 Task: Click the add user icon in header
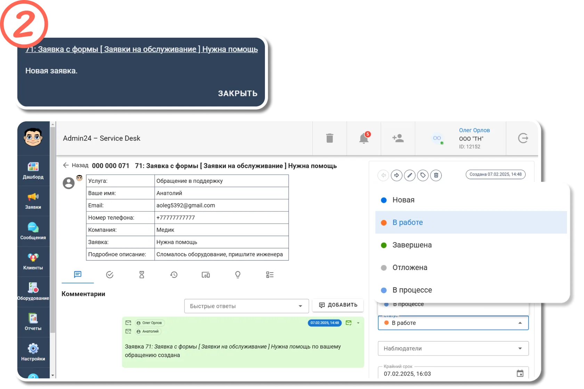pos(398,138)
